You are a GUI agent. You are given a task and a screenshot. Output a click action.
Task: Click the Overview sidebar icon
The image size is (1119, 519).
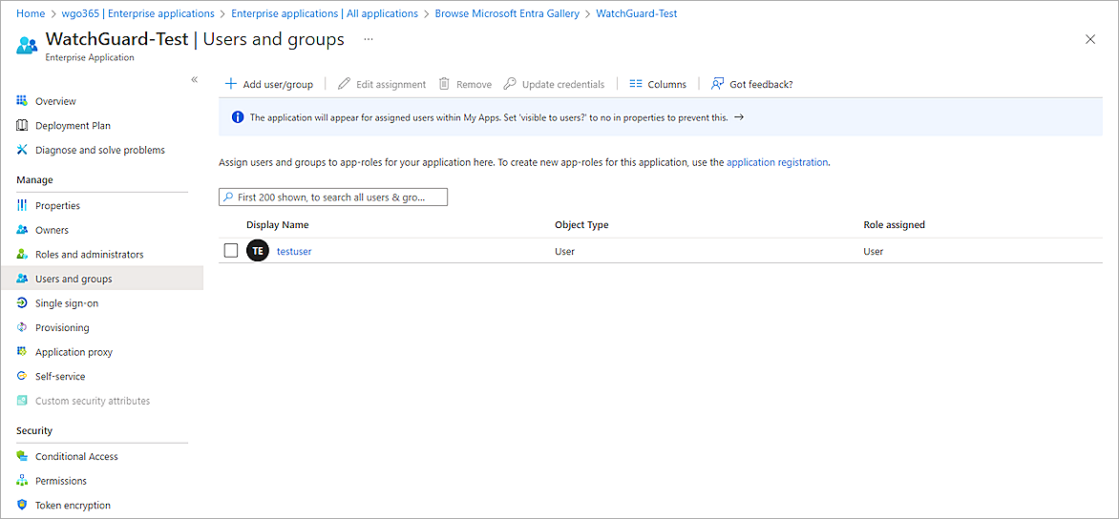click(21, 101)
